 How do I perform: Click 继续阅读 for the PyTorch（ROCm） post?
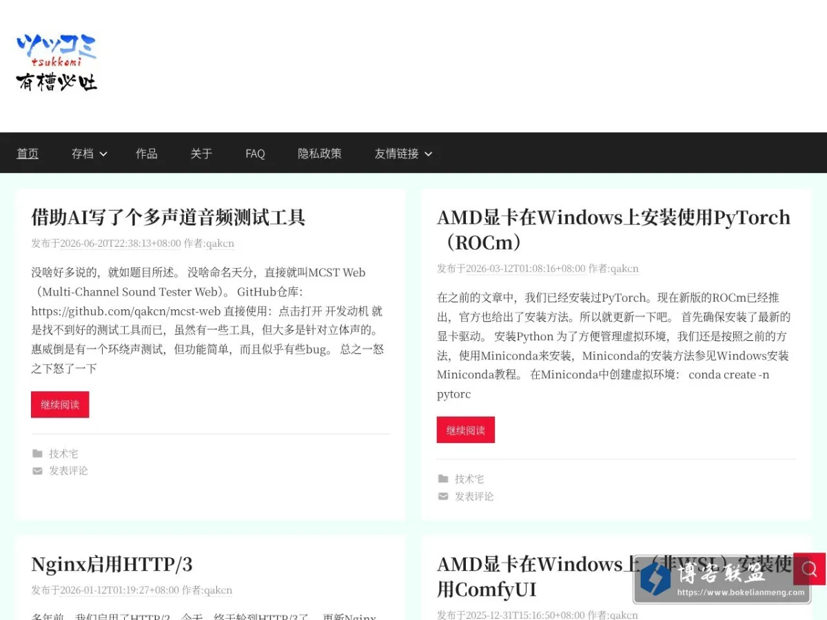click(466, 430)
